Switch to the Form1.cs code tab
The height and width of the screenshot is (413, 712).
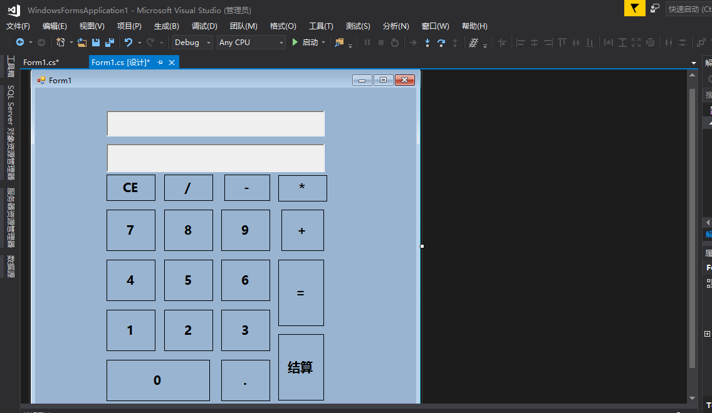[x=41, y=62]
